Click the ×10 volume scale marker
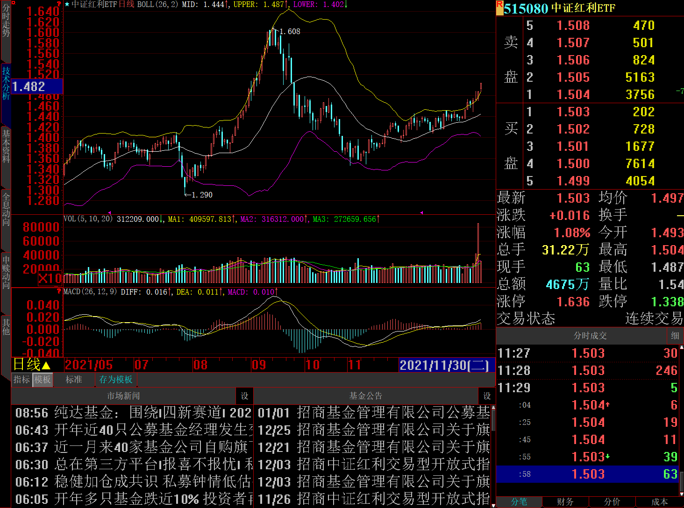Screen dimensions: 684x508 [x=50, y=279]
